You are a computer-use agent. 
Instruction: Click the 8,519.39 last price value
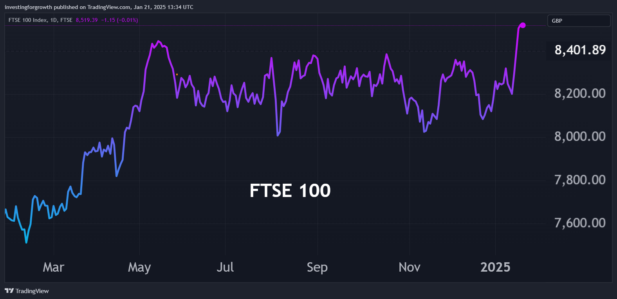87,20
